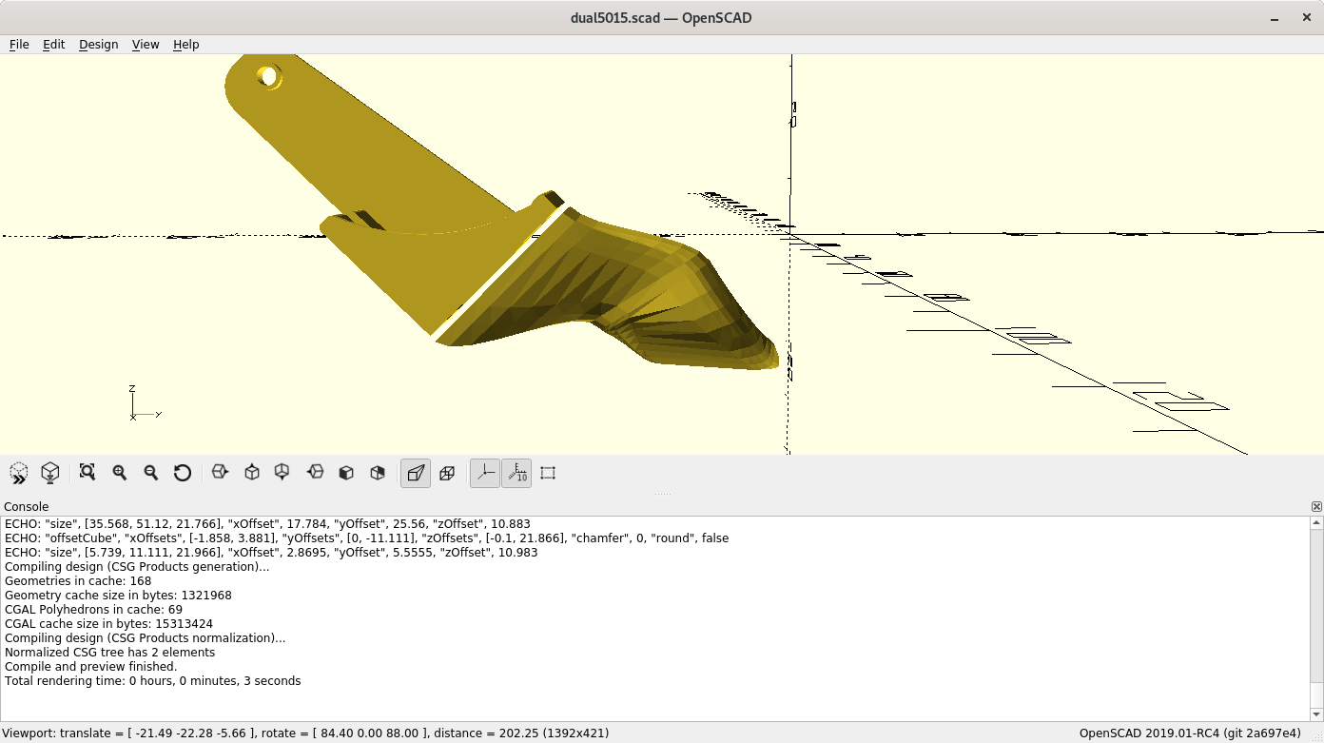Toggle Show Axes button
Screen dimensions: 1324x743
485,473
